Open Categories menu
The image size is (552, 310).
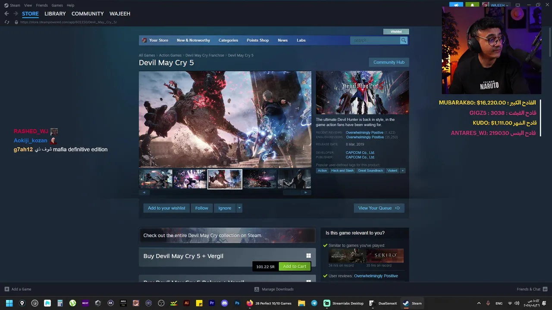228,40
